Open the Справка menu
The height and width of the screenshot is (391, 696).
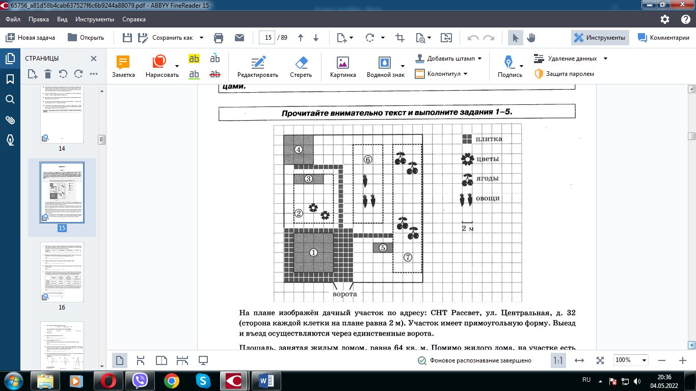[134, 19]
